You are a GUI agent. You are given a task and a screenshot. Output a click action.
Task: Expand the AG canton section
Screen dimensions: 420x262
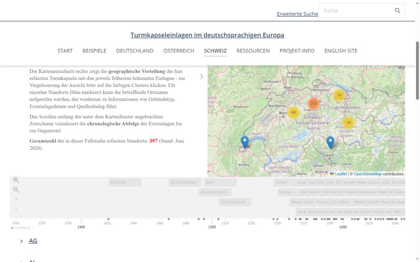click(21, 241)
